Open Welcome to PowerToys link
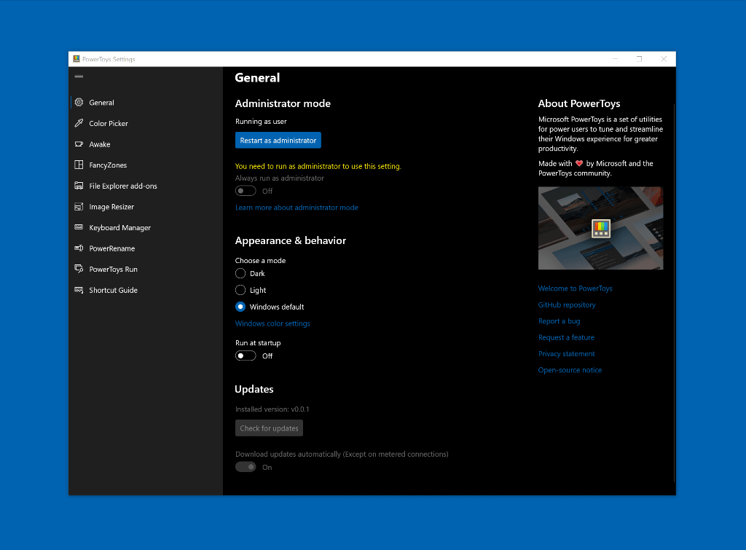 tap(576, 288)
